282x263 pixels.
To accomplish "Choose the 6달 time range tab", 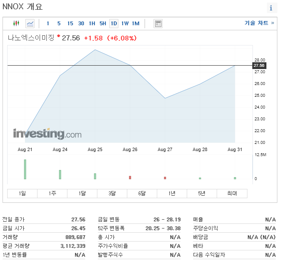I will coord(142,194).
